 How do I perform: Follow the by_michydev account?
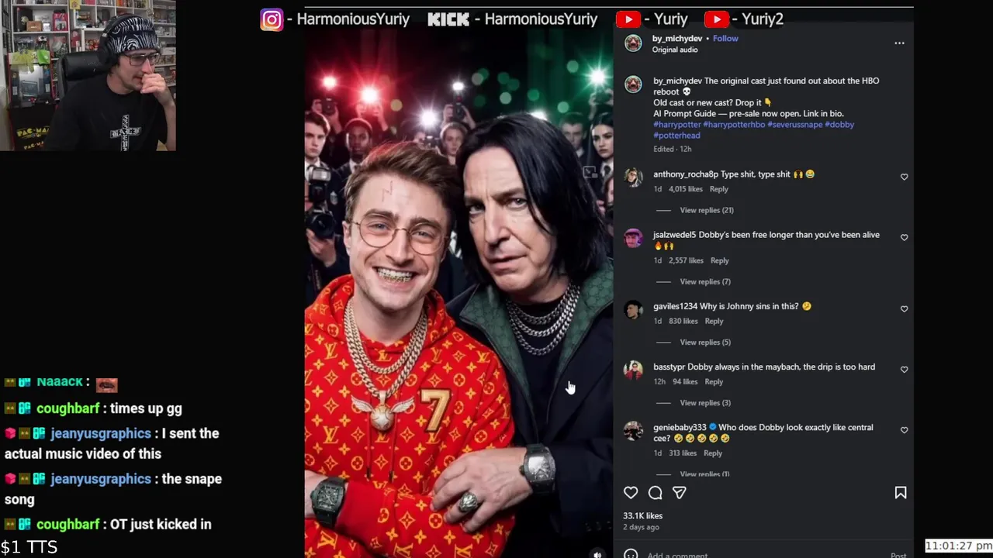pos(725,38)
